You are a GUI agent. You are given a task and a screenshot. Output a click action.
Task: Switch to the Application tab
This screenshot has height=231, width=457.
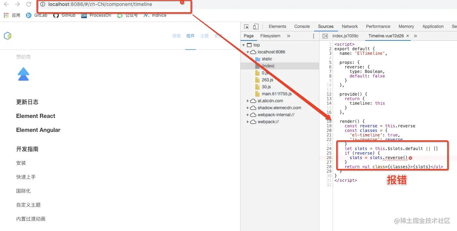click(x=433, y=27)
